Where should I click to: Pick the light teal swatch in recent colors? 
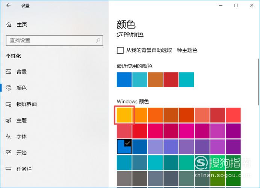point(140,80)
